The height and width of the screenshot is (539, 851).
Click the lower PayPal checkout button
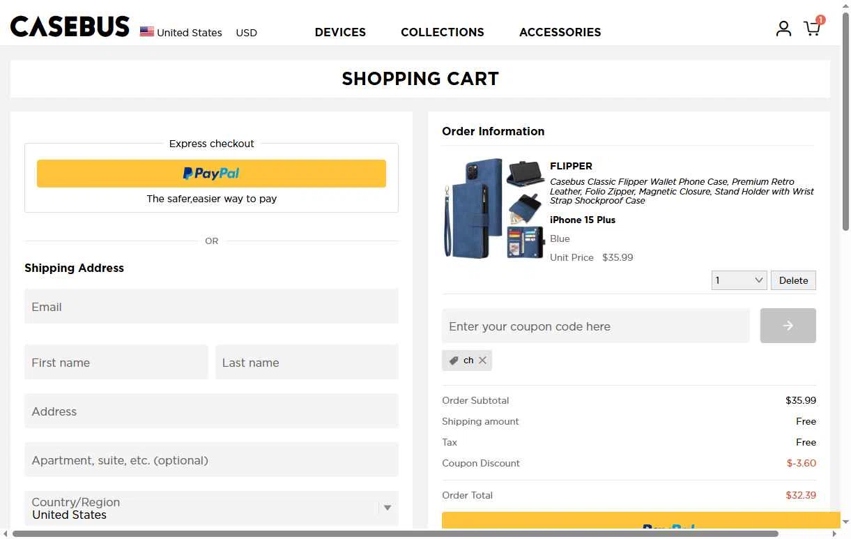click(x=641, y=520)
